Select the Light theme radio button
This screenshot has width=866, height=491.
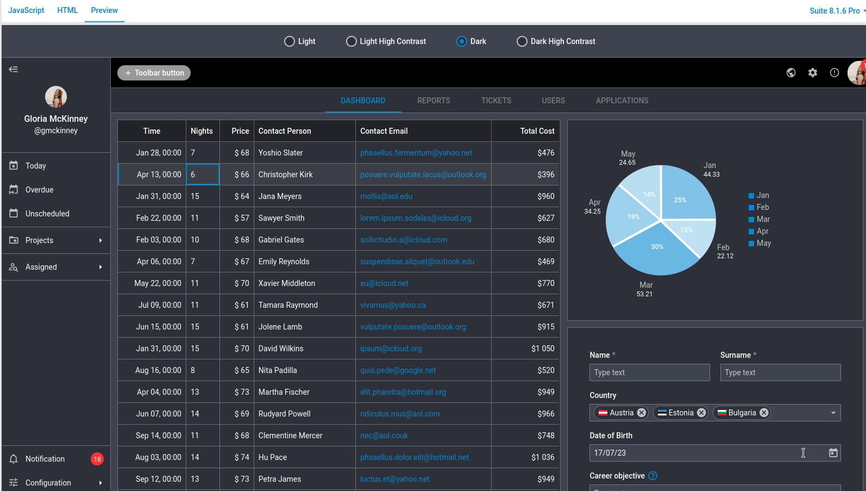pyautogui.click(x=290, y=41)
